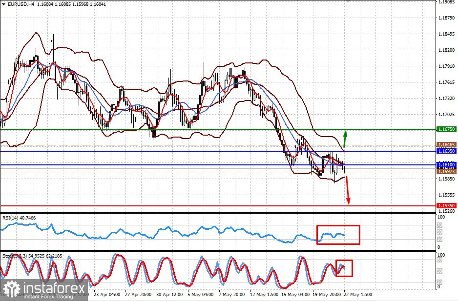458x301 pixels.
Task: Click the 1.18790 value on price axis
Action: tap(447, 18)
